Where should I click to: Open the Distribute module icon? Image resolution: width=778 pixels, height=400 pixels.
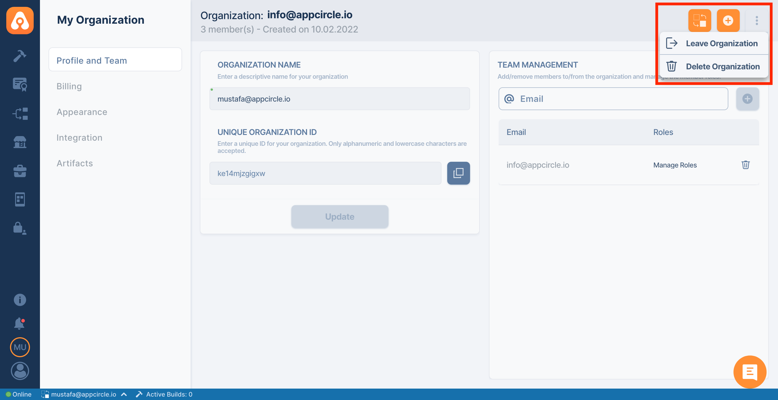(x=20, y=114)
